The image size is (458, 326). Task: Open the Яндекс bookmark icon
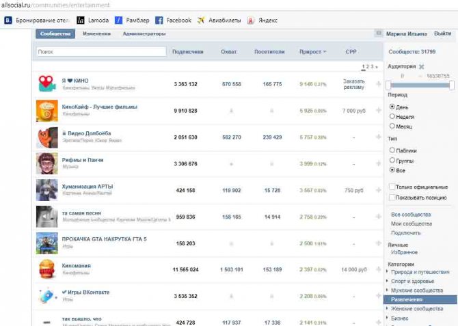[251, 21]
